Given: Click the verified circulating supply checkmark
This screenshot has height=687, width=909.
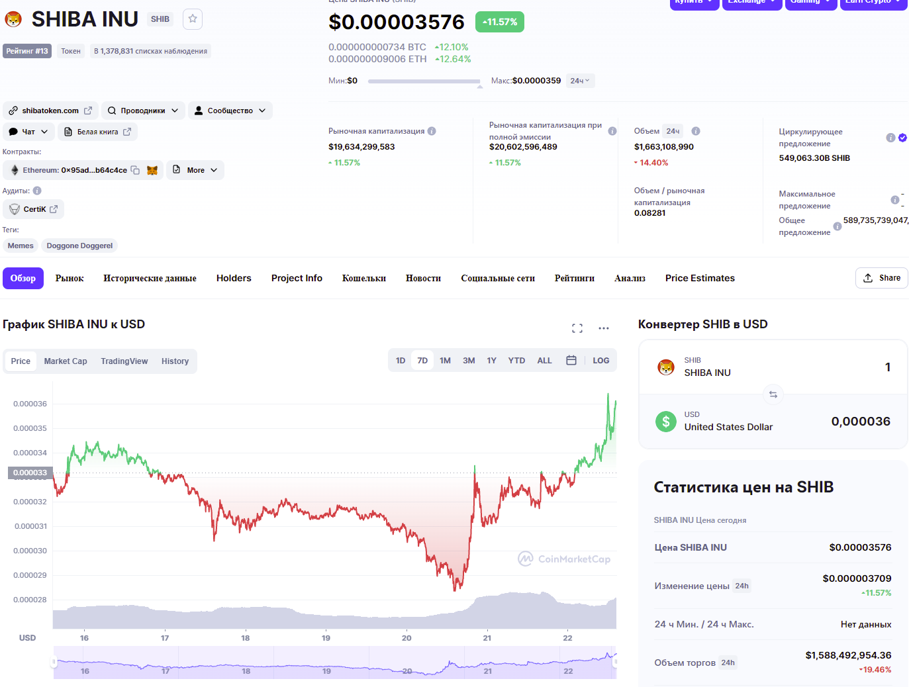Looking at the screenshot, I should coord(902,138).
